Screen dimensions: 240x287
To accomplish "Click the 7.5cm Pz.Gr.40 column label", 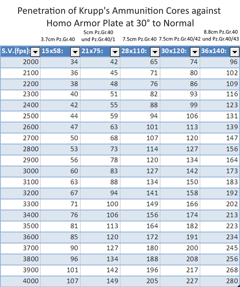I will 140,39.
